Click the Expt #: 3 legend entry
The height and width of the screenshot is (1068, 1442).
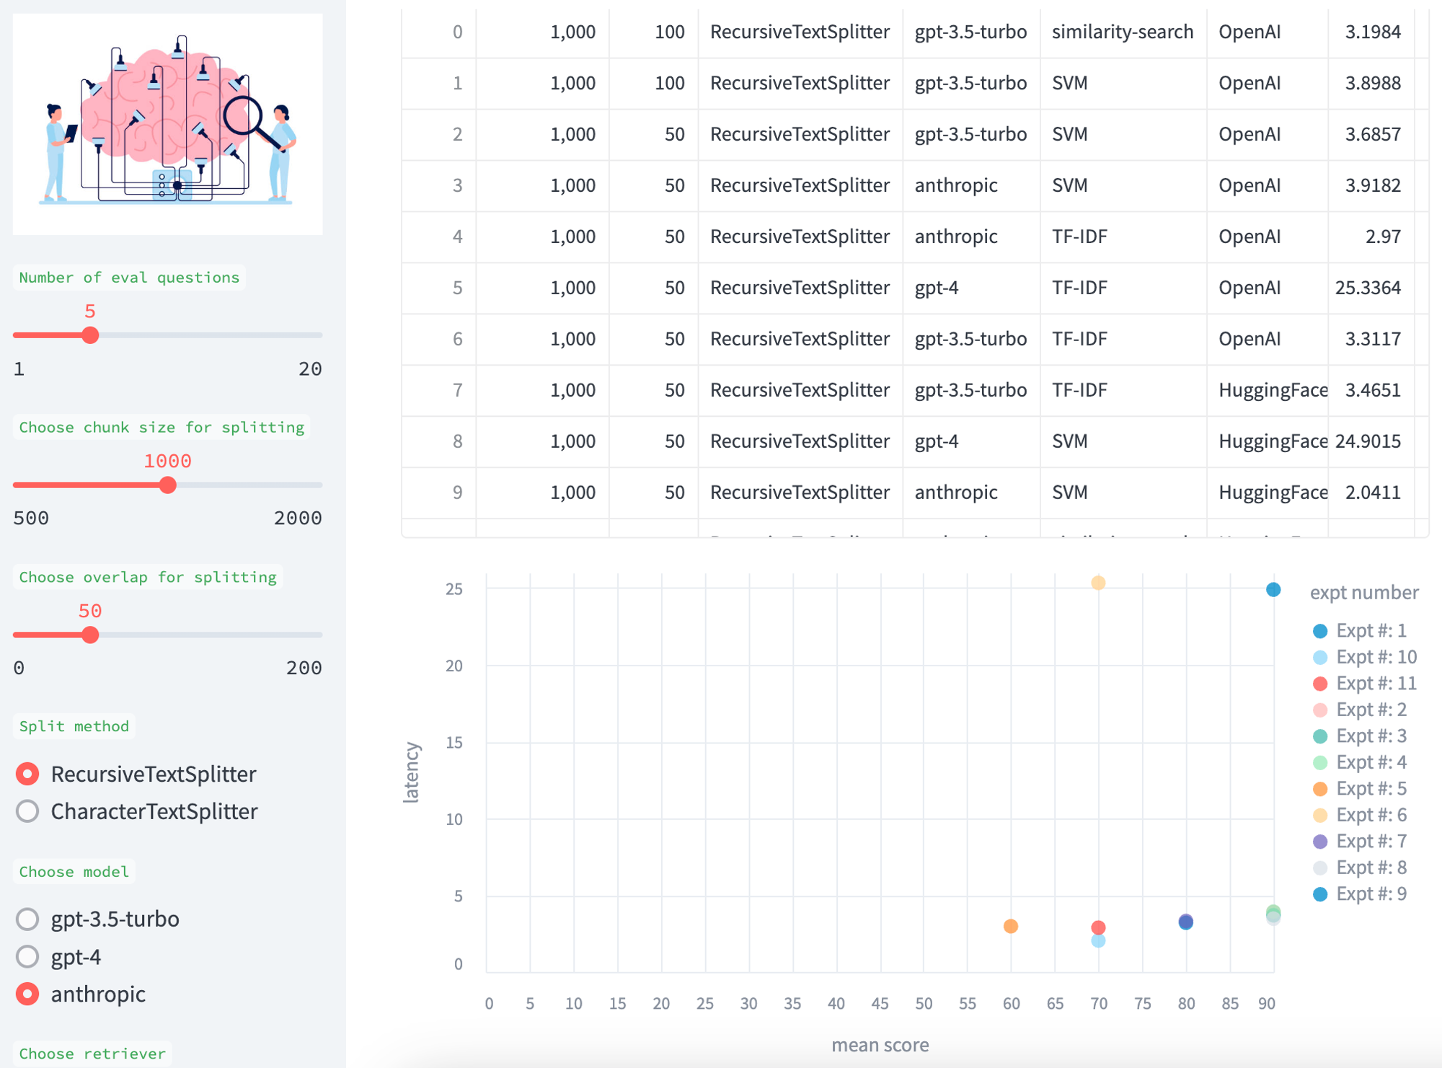pos(1371,736)
